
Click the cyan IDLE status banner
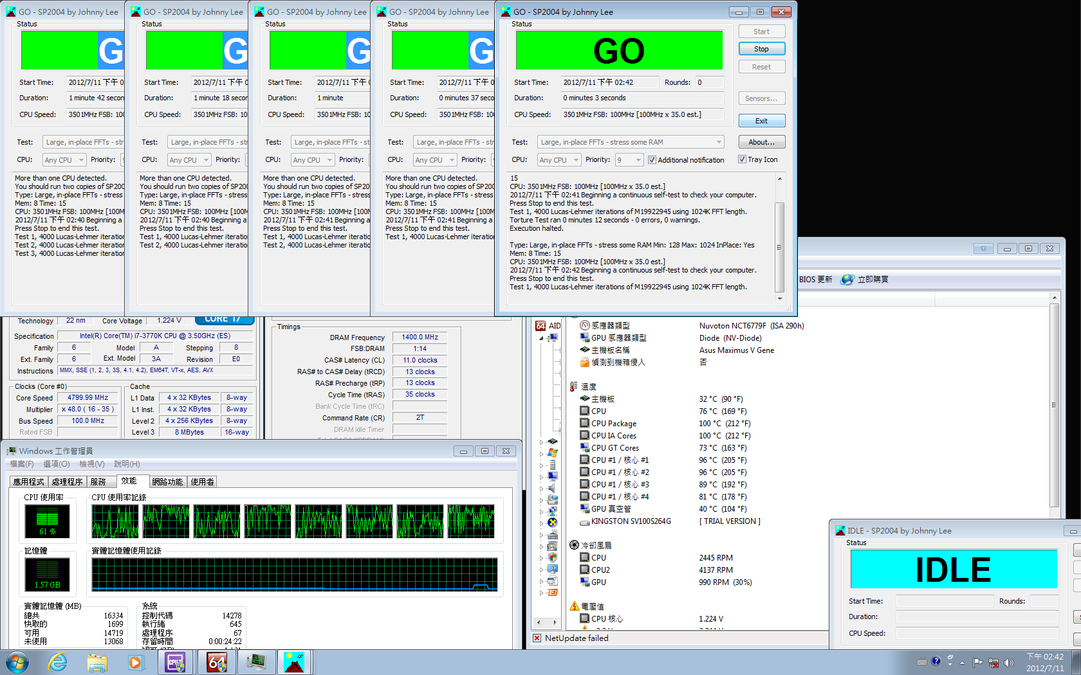954,570
